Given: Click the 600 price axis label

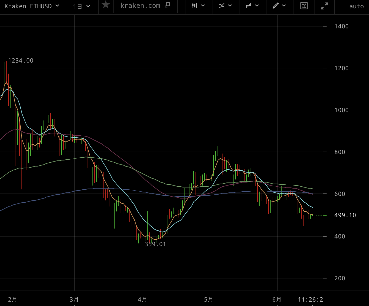Looking at the screenshot, I should click(340, 194).
